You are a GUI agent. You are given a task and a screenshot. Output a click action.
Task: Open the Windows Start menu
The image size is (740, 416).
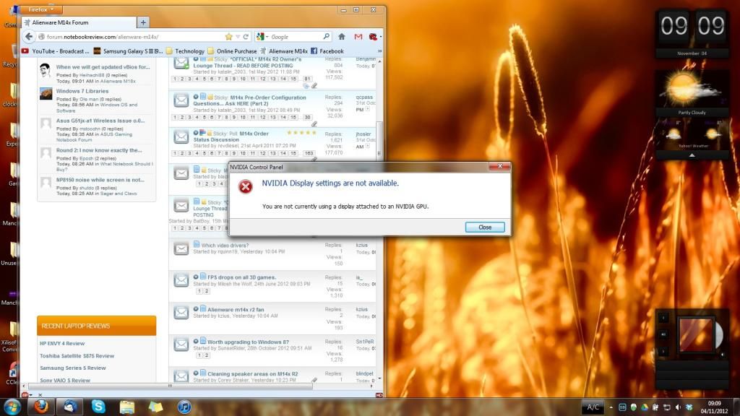[12, 407]
